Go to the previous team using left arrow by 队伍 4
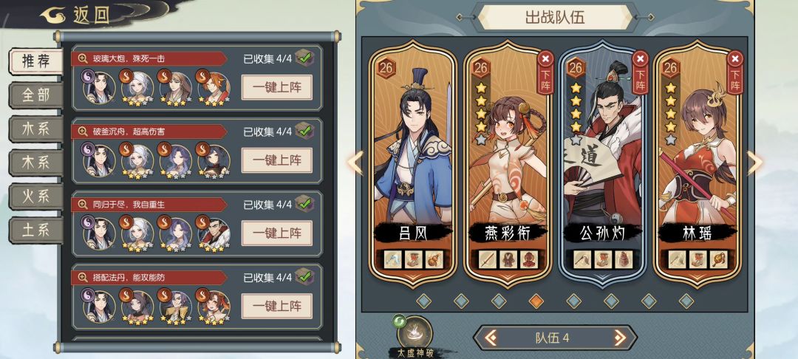The image size is (798, 359). 491,338
